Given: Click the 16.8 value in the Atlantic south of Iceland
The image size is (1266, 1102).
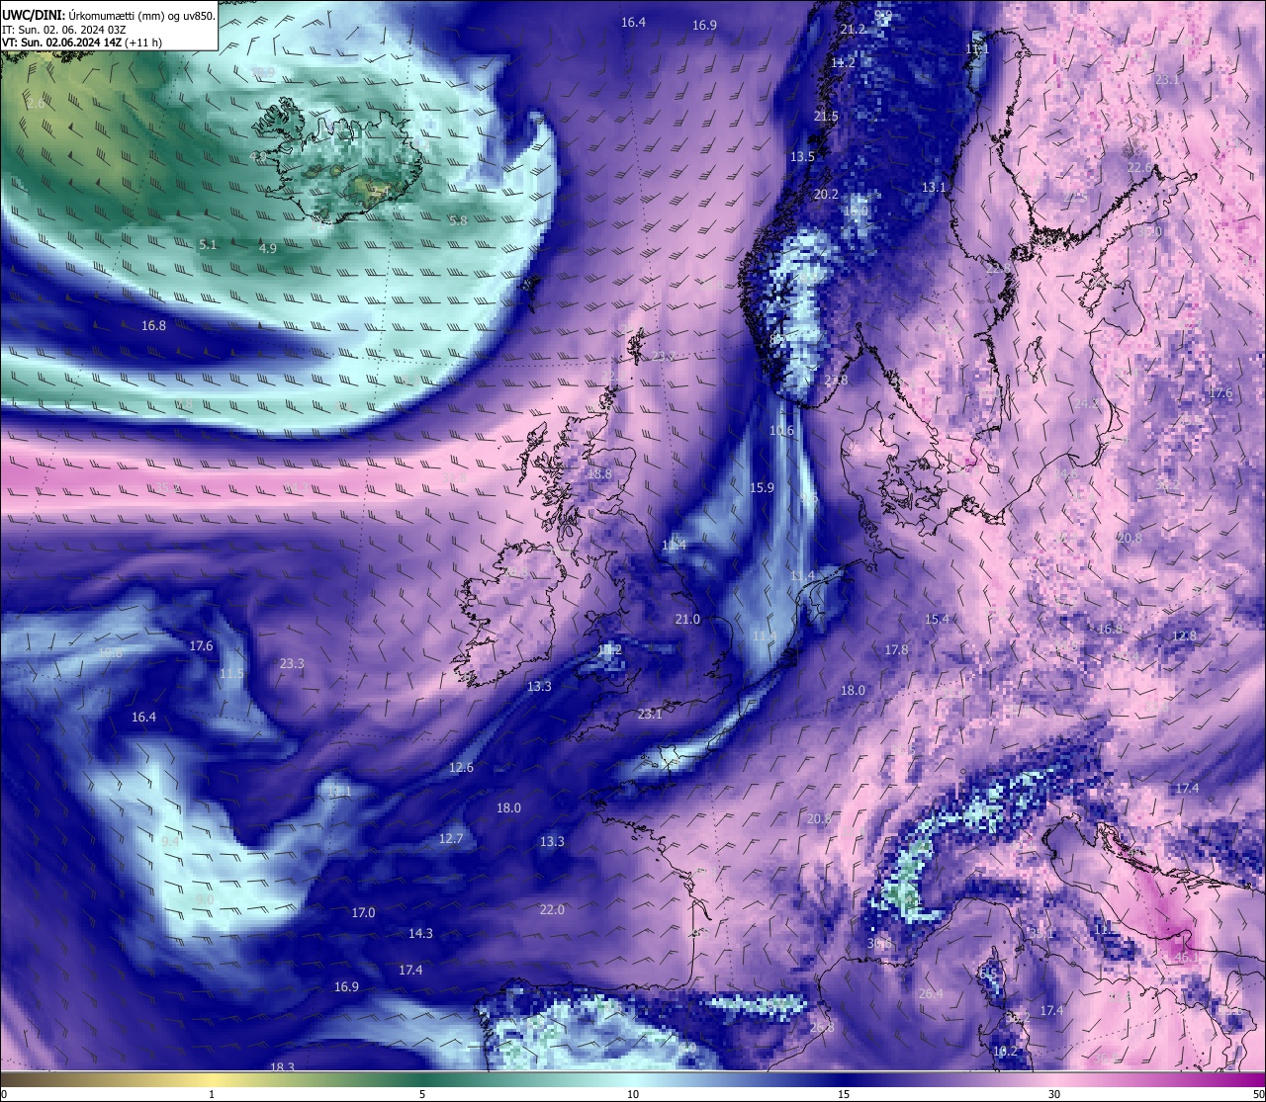Looking at the screenshot, I should tap(153, 325).
